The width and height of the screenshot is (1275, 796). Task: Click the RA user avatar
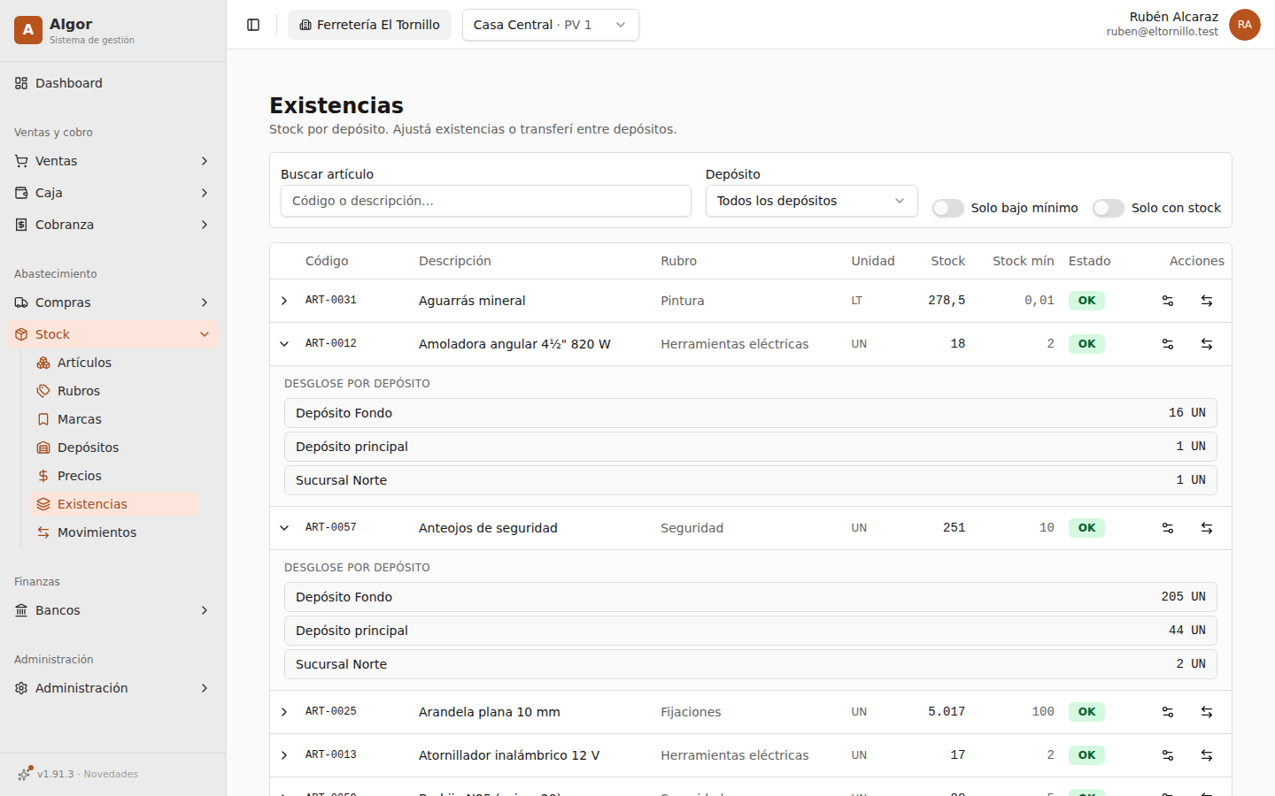tap(1245, 25)
